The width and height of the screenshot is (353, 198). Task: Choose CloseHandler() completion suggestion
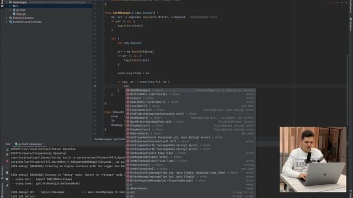point(190,110)
